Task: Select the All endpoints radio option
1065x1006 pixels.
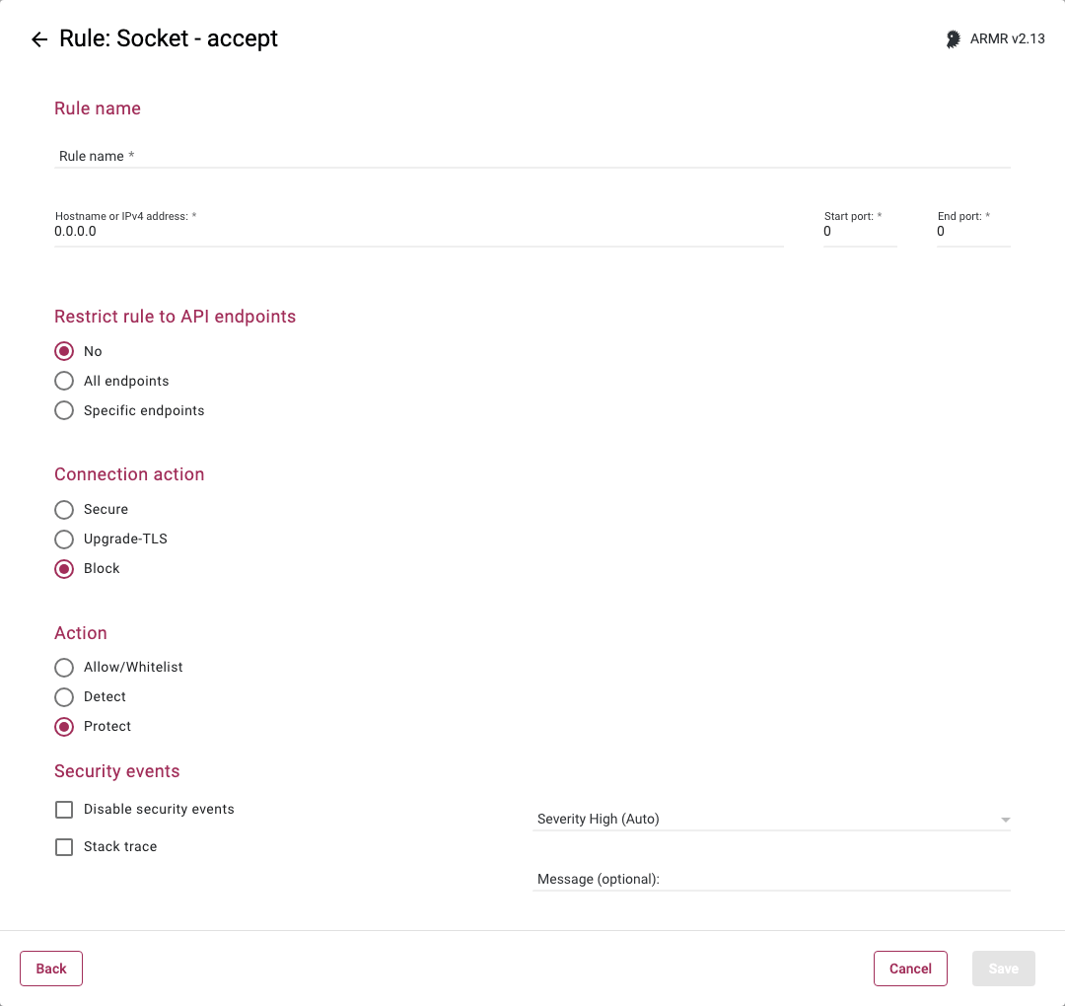Action: [64, 381]
